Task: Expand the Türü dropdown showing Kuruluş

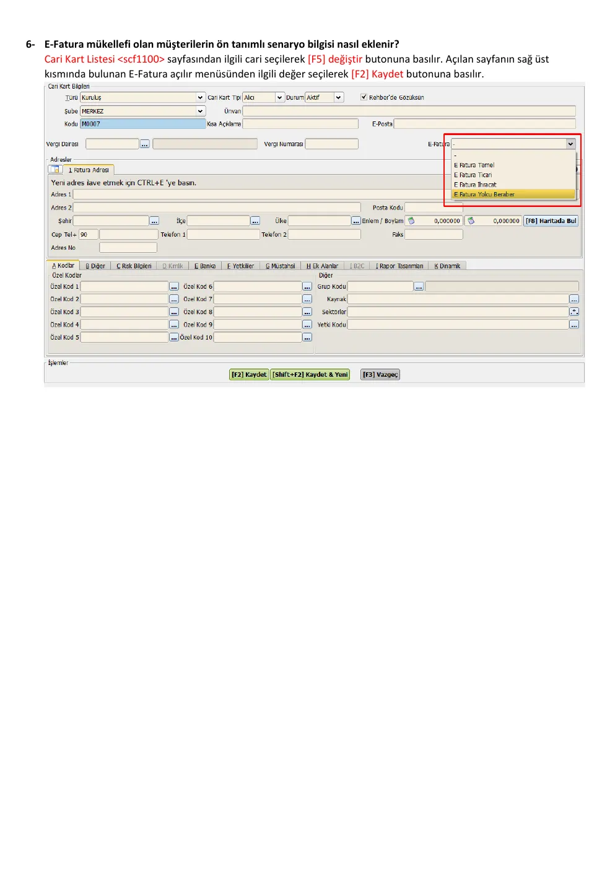Action: 201,98
